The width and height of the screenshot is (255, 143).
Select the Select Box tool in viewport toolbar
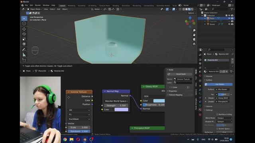[x=24, y=18]
